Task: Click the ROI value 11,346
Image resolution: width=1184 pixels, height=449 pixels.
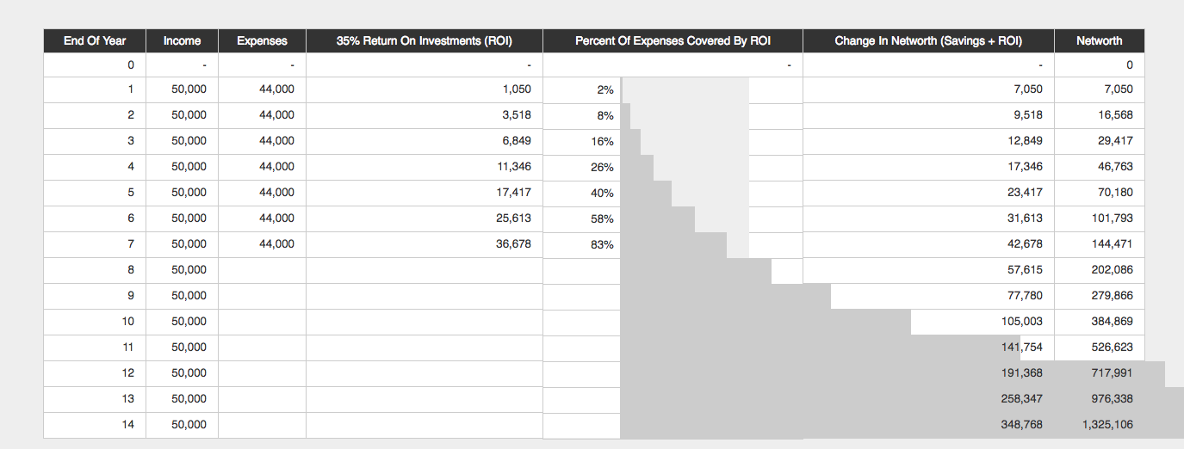Action: 513,167
